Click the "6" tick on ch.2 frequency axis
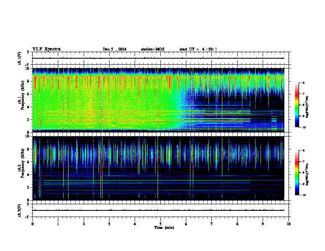This screenshot has height=251, width=325. [29, 162]
